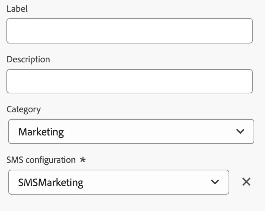Click empty area inside Category combo box
Viewport: 265px width, 211px height.
click(149, 132)
